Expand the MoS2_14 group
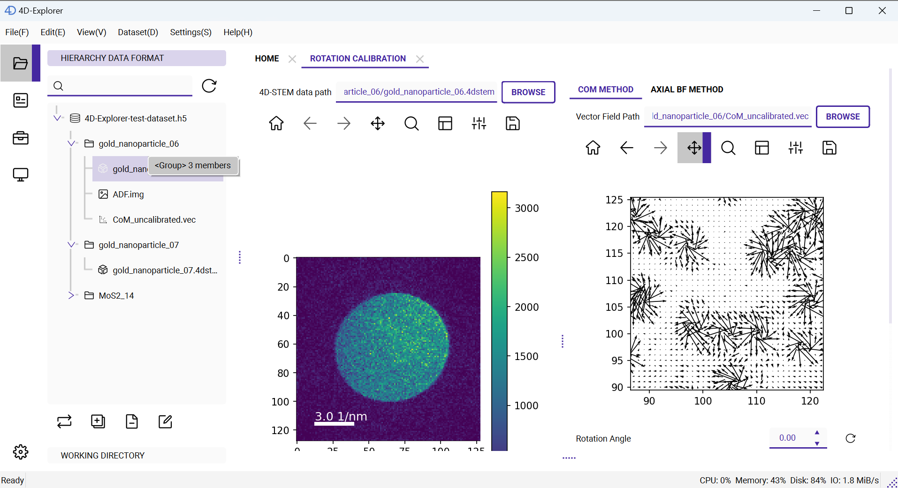The image size is (898, 488). (71, 295)
